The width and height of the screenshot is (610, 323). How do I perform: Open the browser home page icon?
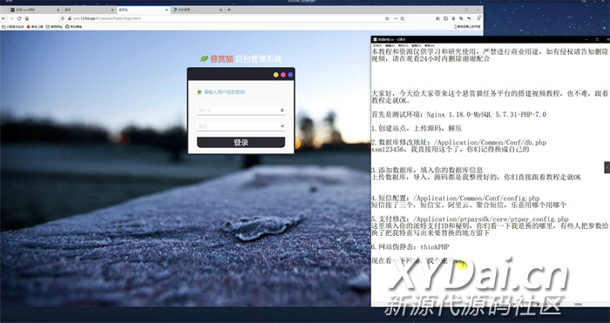27,18
